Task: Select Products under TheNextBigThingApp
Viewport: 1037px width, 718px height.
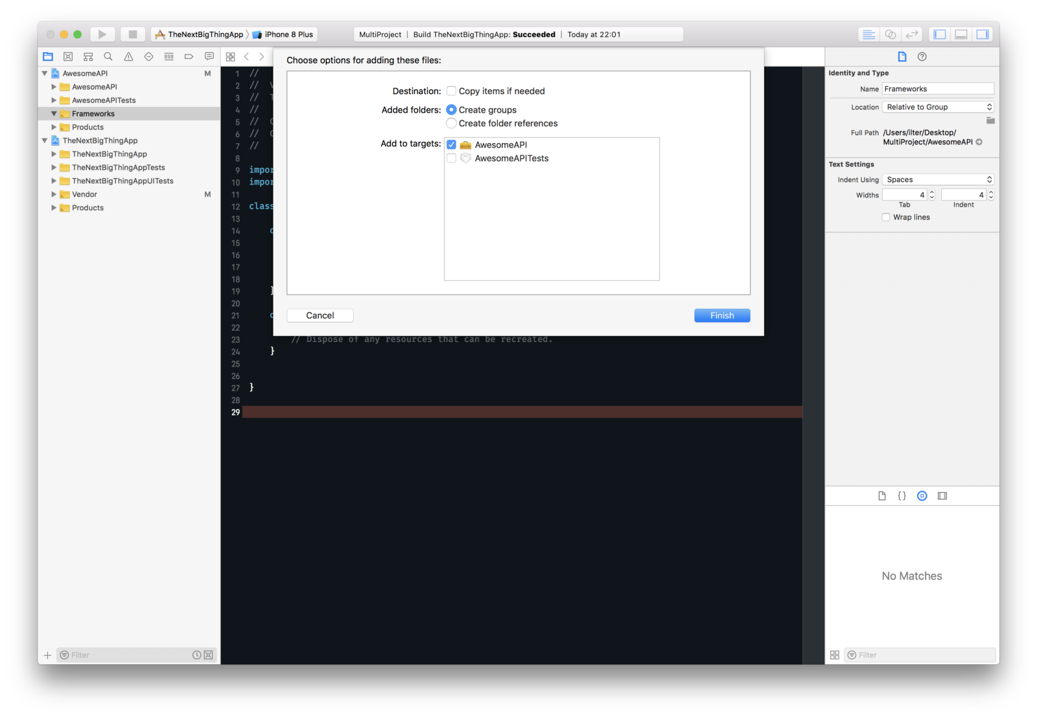Action: pyautogui.click(x=129, y=208)
